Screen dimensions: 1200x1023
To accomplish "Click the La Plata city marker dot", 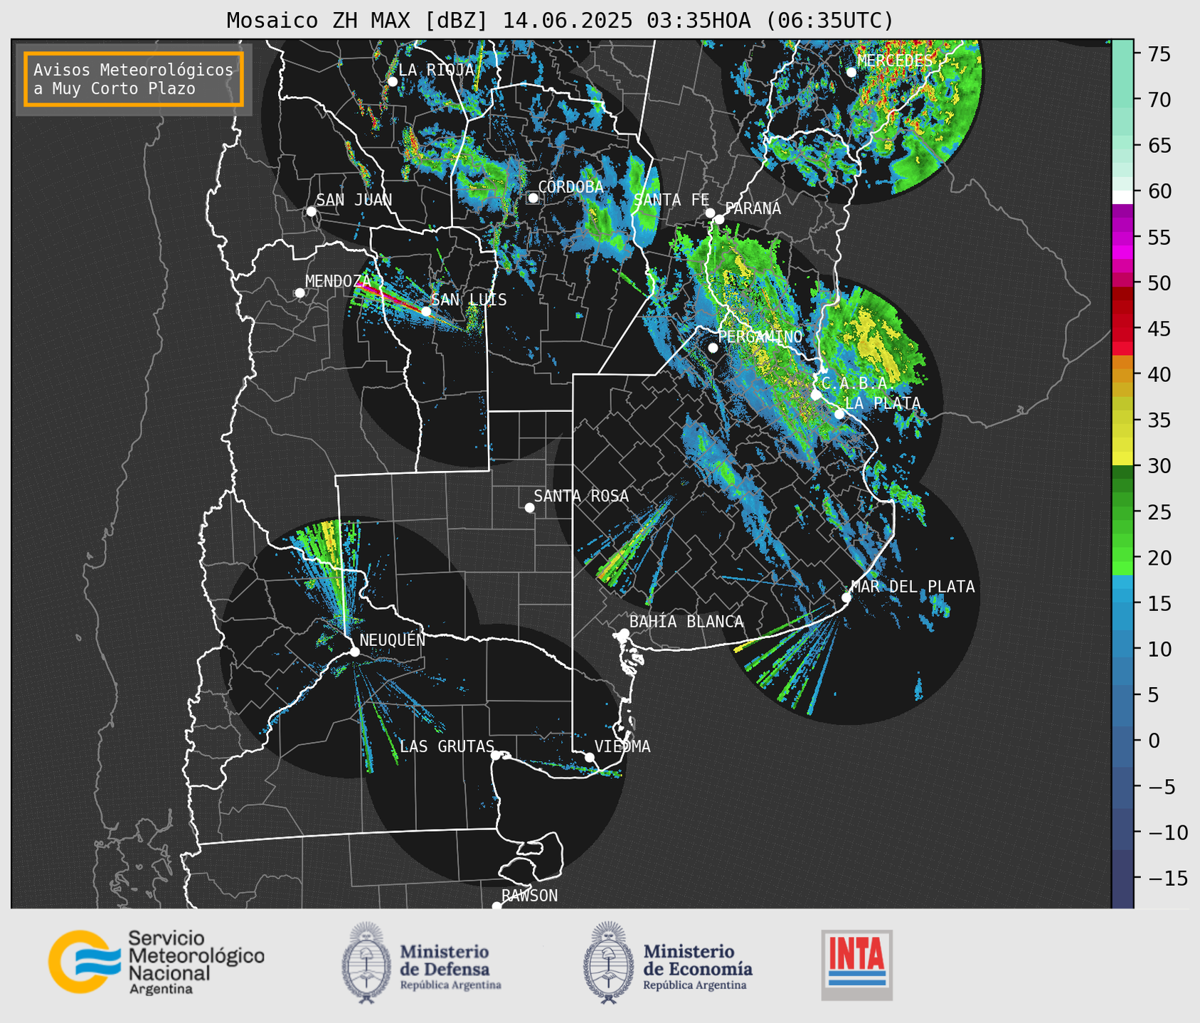I will point(839,414).
